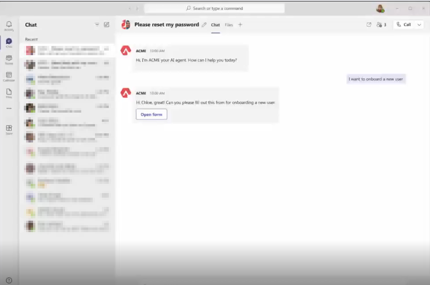430x285 pixels.
Task: Open the Calendar from the left rail
Action: [x=9, y=76]
